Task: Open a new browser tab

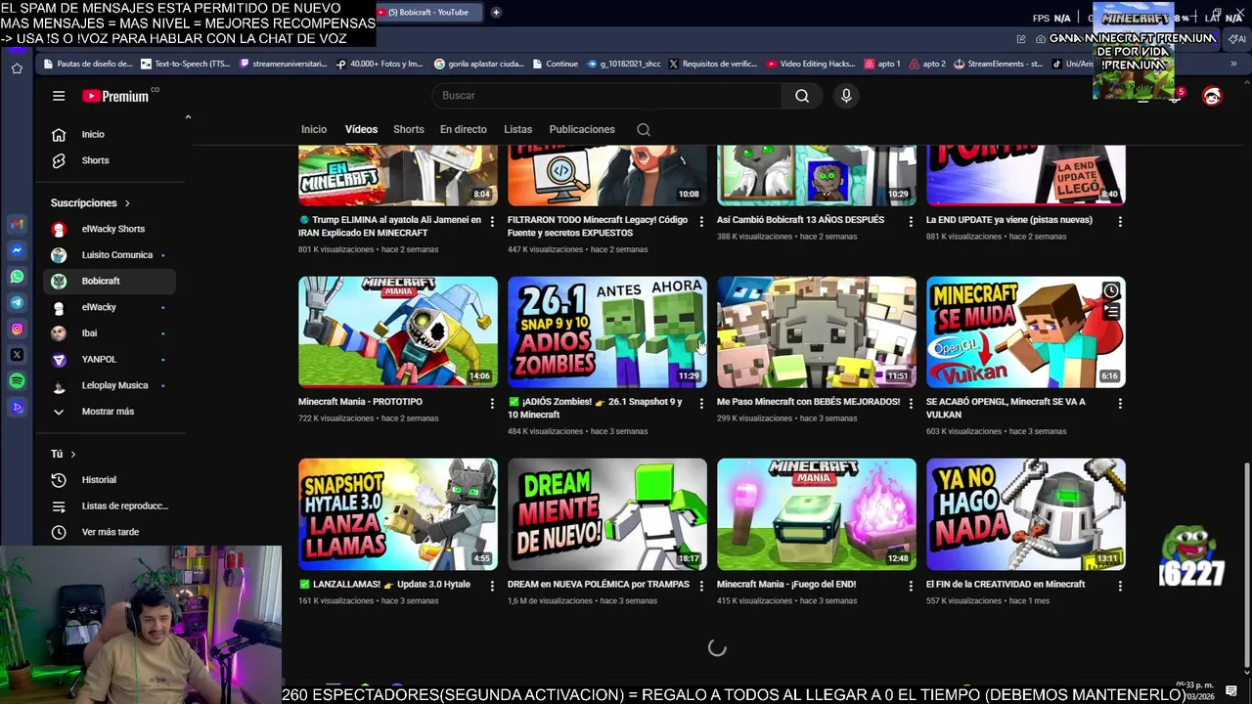Action: point(496,13)
